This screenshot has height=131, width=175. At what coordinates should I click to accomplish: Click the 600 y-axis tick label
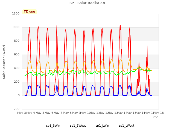17,55
